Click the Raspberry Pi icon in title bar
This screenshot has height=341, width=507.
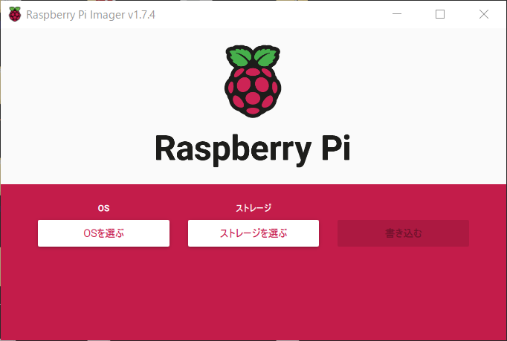pyautogui.click(x=15, y=14)
